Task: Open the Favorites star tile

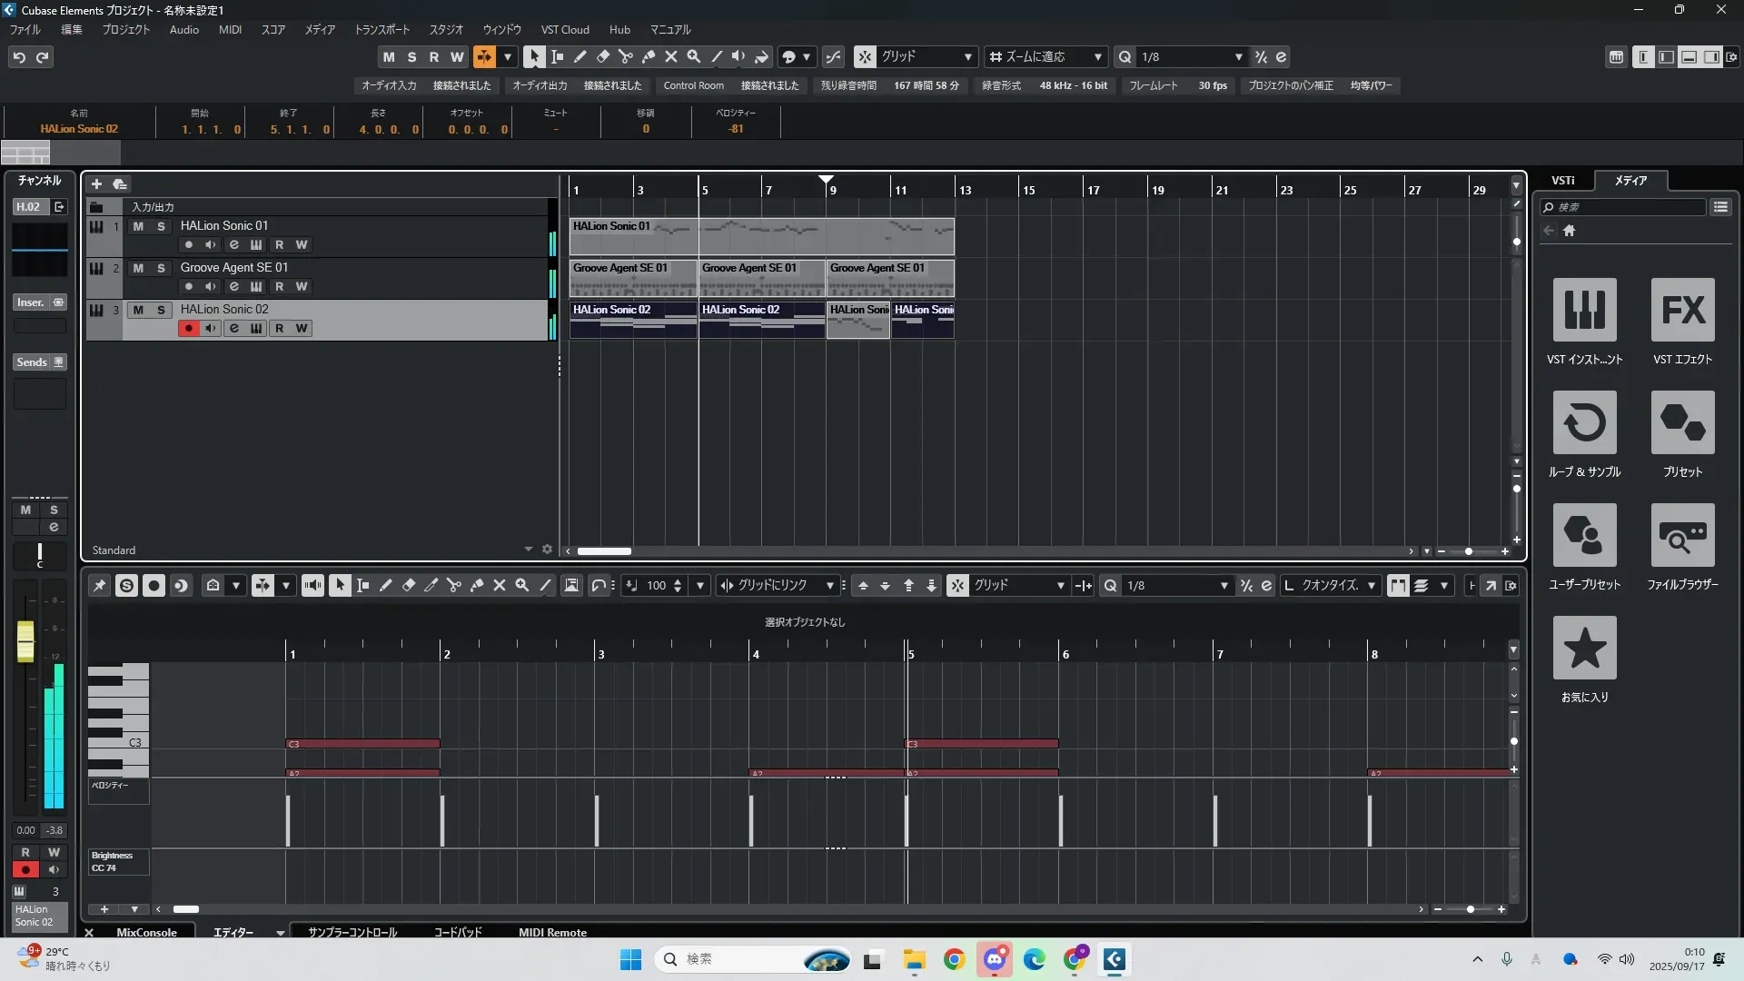Action: coord(1584,648)
